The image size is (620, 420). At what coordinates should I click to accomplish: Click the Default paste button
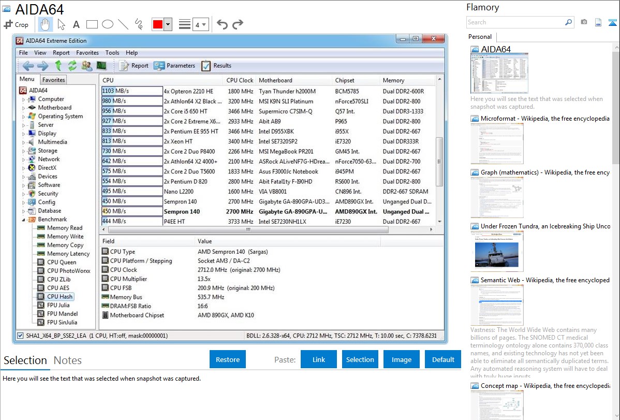[443, 359]
